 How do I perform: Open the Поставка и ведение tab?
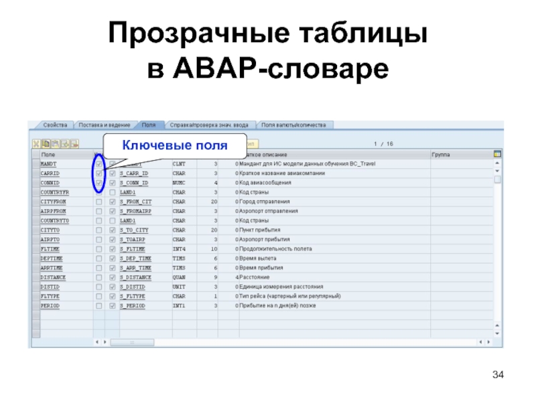tap(105, 125)
